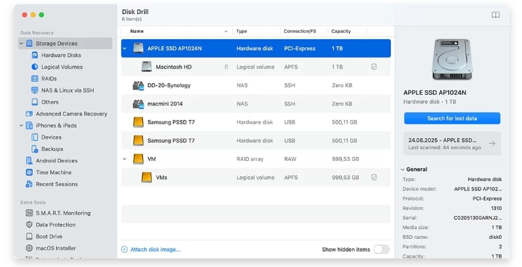Select the Logical Volumes icon
522x267 pixels.
point(35,67)
